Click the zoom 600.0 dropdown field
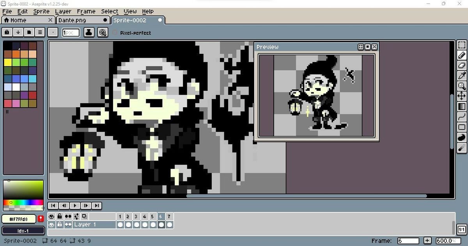468x246 pixels. [x=448, y=241]
